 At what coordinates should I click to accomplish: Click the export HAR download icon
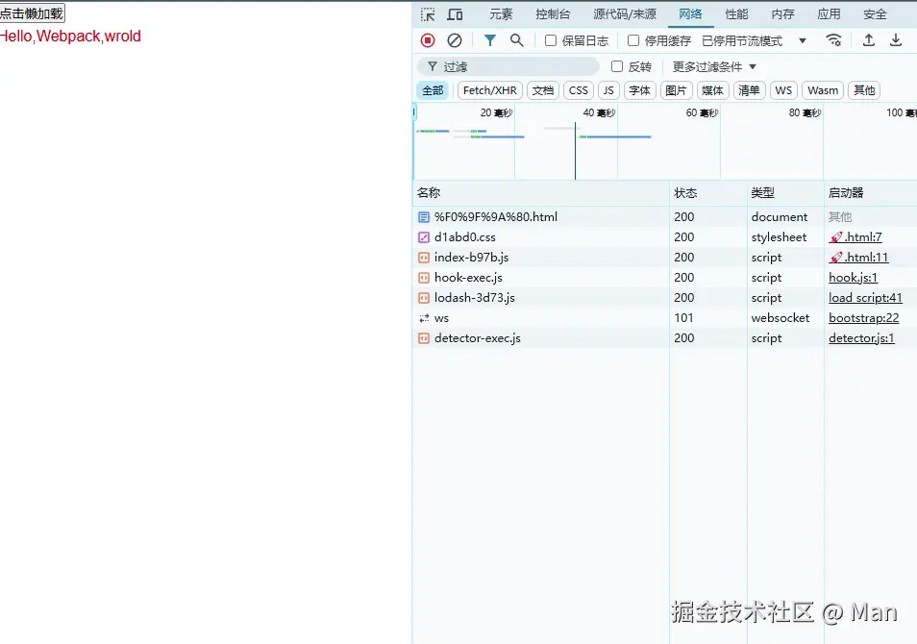click(x=895, y=40)
